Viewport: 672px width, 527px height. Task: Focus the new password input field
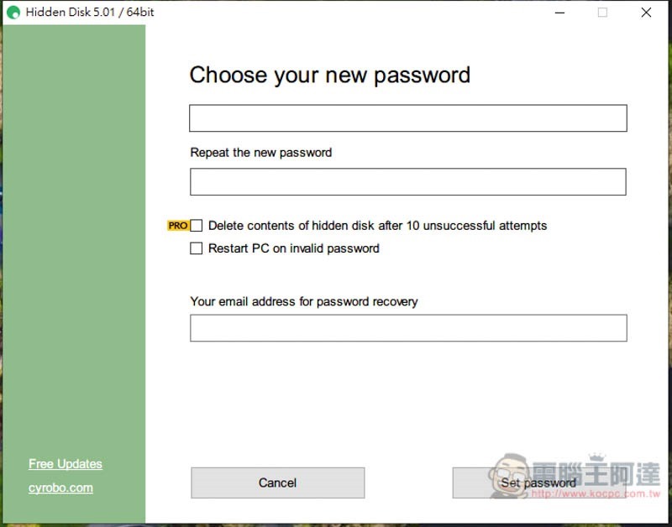408,118
